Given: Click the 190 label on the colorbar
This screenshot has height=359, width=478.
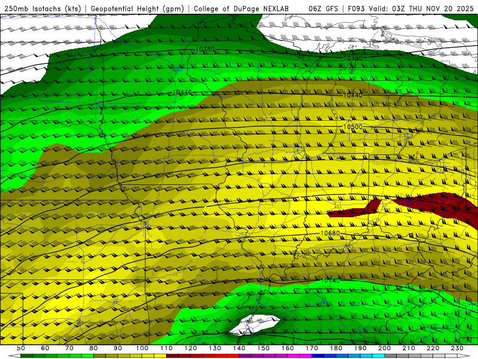Looking at the screenshot, I should pyautogui.click(x=360, y=348).
